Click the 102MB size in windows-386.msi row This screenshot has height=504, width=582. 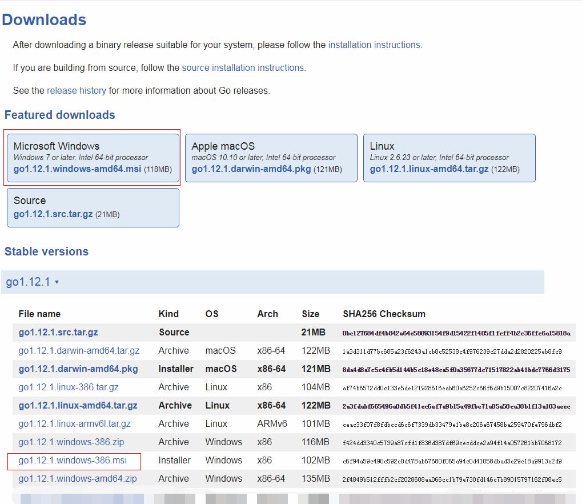click(x=315, y=460)
